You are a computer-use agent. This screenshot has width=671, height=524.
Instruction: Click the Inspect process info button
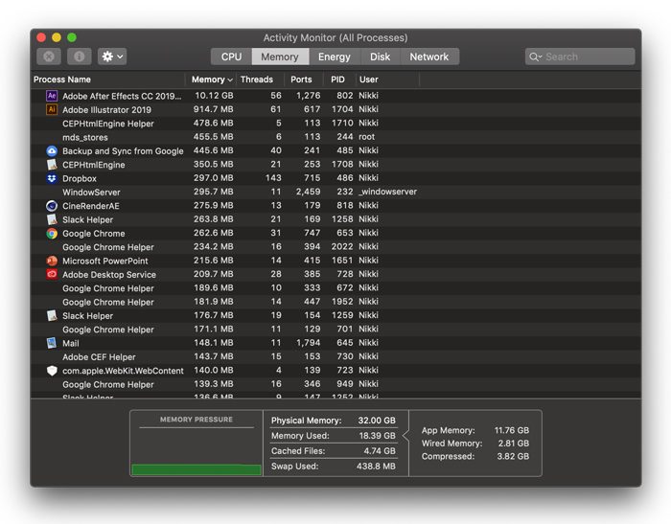click(80, 57)
